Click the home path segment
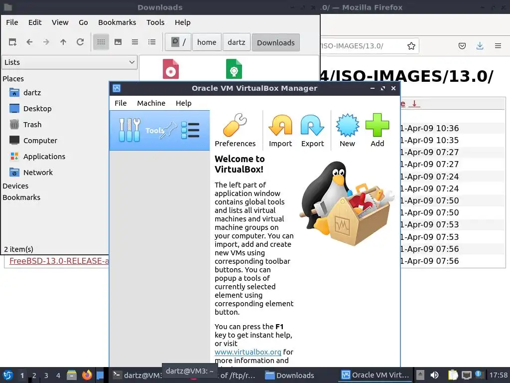 coord(207,42)
